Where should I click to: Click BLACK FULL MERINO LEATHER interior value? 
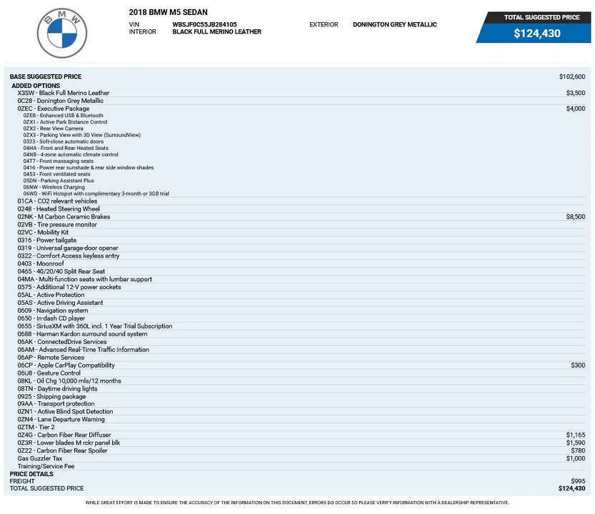point(216,31)
